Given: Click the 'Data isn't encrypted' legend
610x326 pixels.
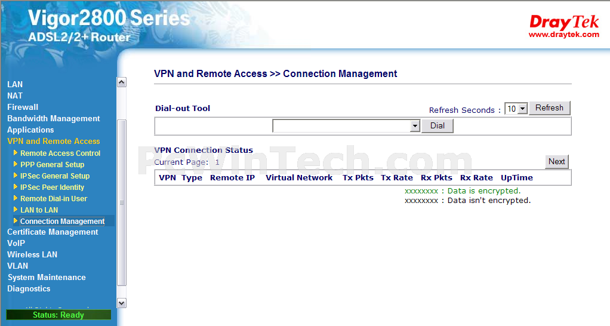Looking at the screenshot, I should [x=467, y=201].
